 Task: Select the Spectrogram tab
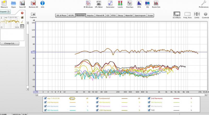pos(140,15)
